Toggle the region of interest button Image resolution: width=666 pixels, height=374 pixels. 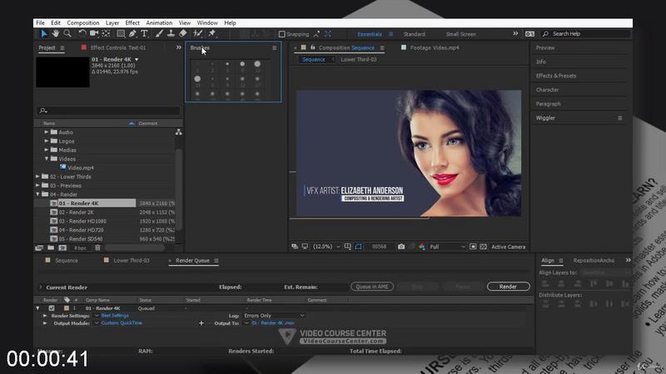point(473,246)
